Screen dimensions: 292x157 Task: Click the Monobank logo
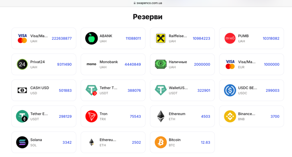(x=91, y=64)
